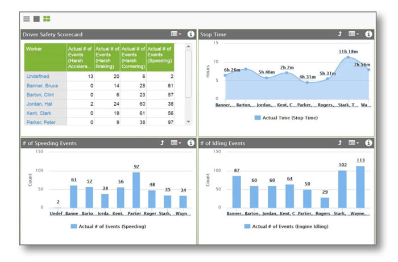Expand Driver Safety Scorecard view options dropdown
This screenshot has height=262, width=398.
pos(176,34)
